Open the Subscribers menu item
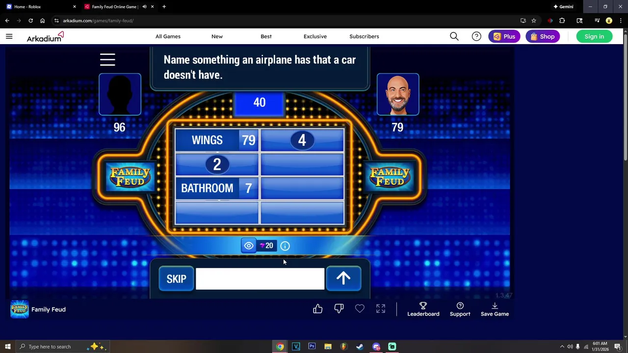The width and height of the screenshot is (628, 353). [364, 36]
